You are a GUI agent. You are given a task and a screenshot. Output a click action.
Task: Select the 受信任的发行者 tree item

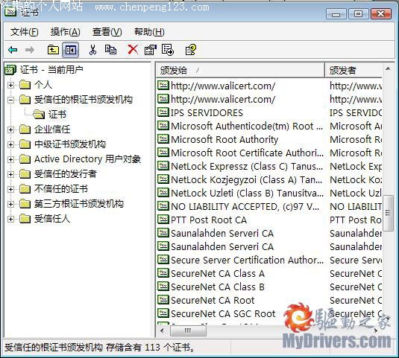66,174
